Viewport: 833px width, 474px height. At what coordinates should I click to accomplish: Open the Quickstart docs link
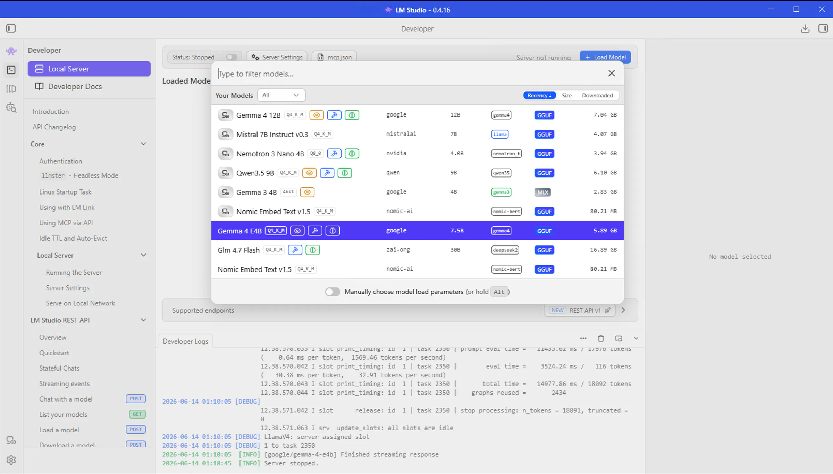click(54, 353)
